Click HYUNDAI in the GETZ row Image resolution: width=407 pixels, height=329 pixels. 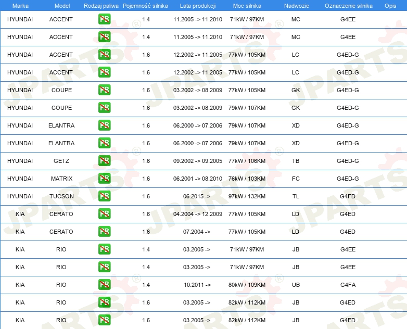coord(20,161)
